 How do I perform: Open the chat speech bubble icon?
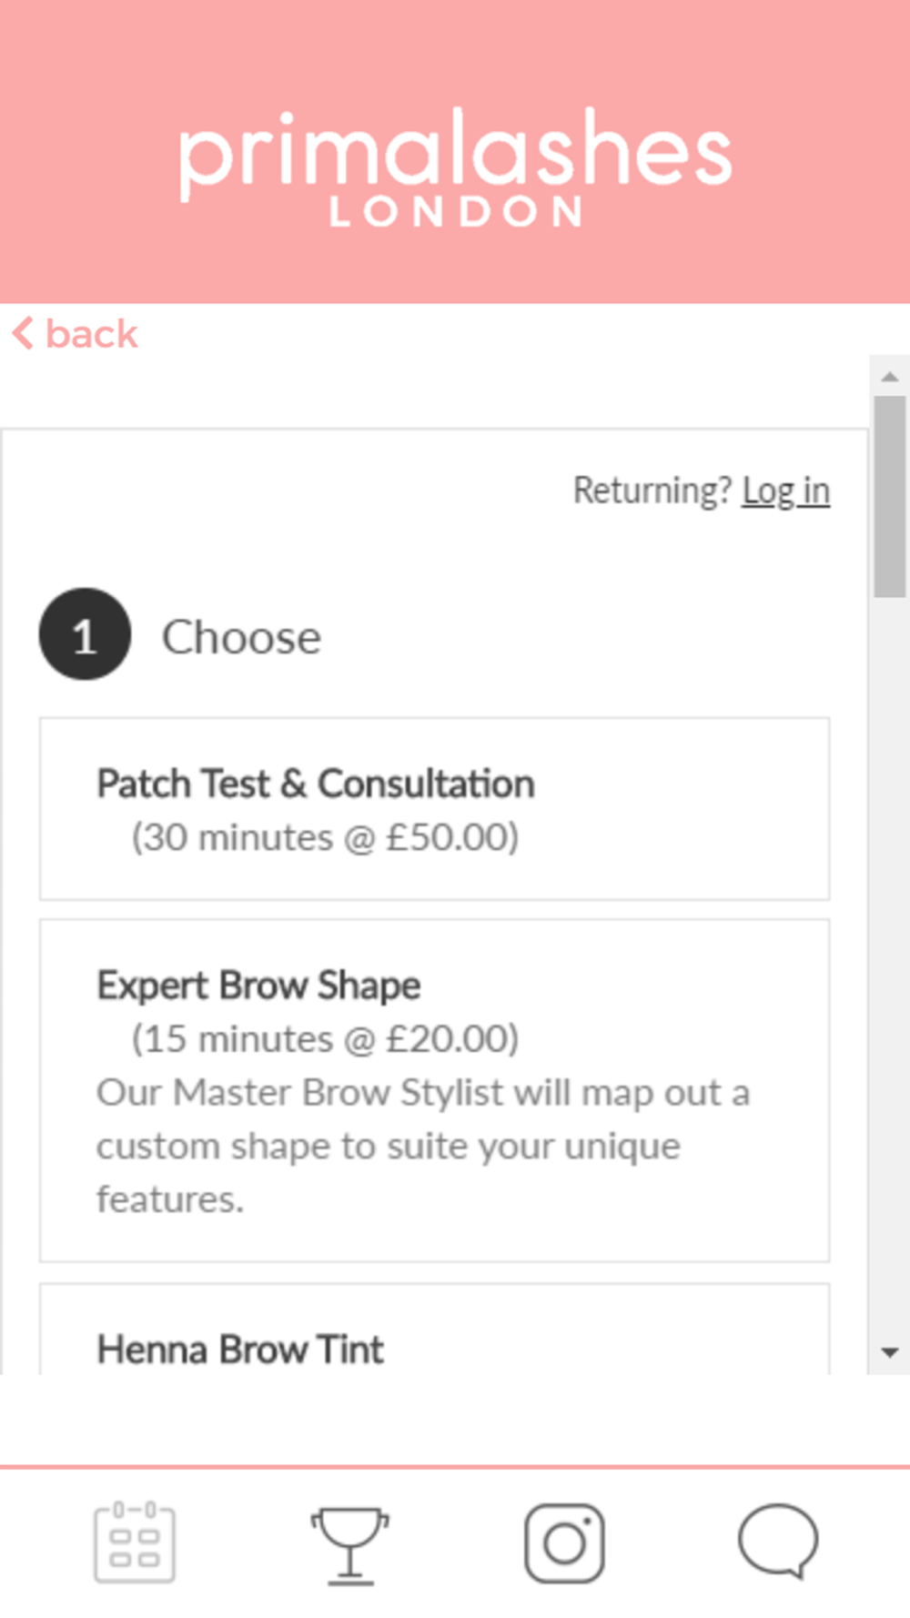(x=778, y=1541)
